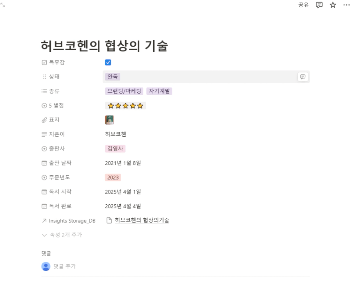Click the page icon beside 허브코헨의 협상의기술 link
This screenshot has height=288, width=350.
point(109,221)
